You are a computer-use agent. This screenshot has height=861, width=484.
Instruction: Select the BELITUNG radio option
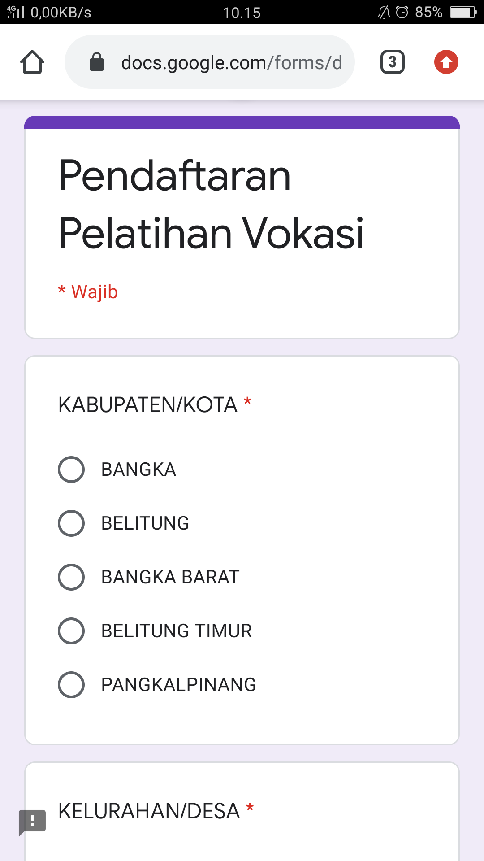pos(71,523)
